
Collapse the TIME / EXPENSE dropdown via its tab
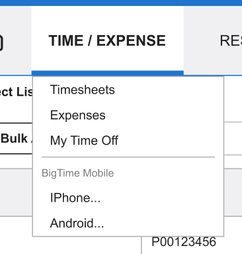[x=108, y=40]
